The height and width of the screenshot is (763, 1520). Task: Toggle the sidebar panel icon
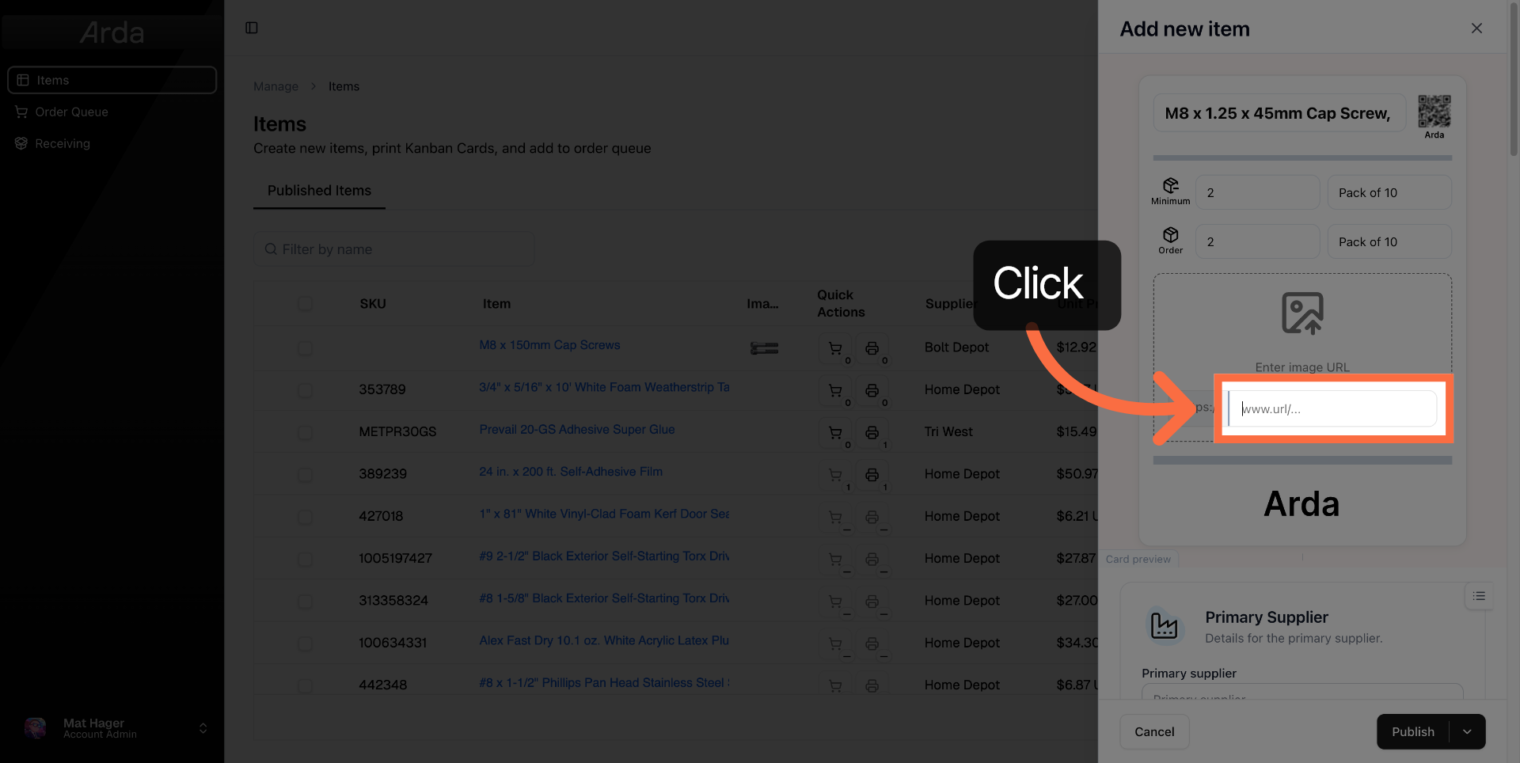252,28
